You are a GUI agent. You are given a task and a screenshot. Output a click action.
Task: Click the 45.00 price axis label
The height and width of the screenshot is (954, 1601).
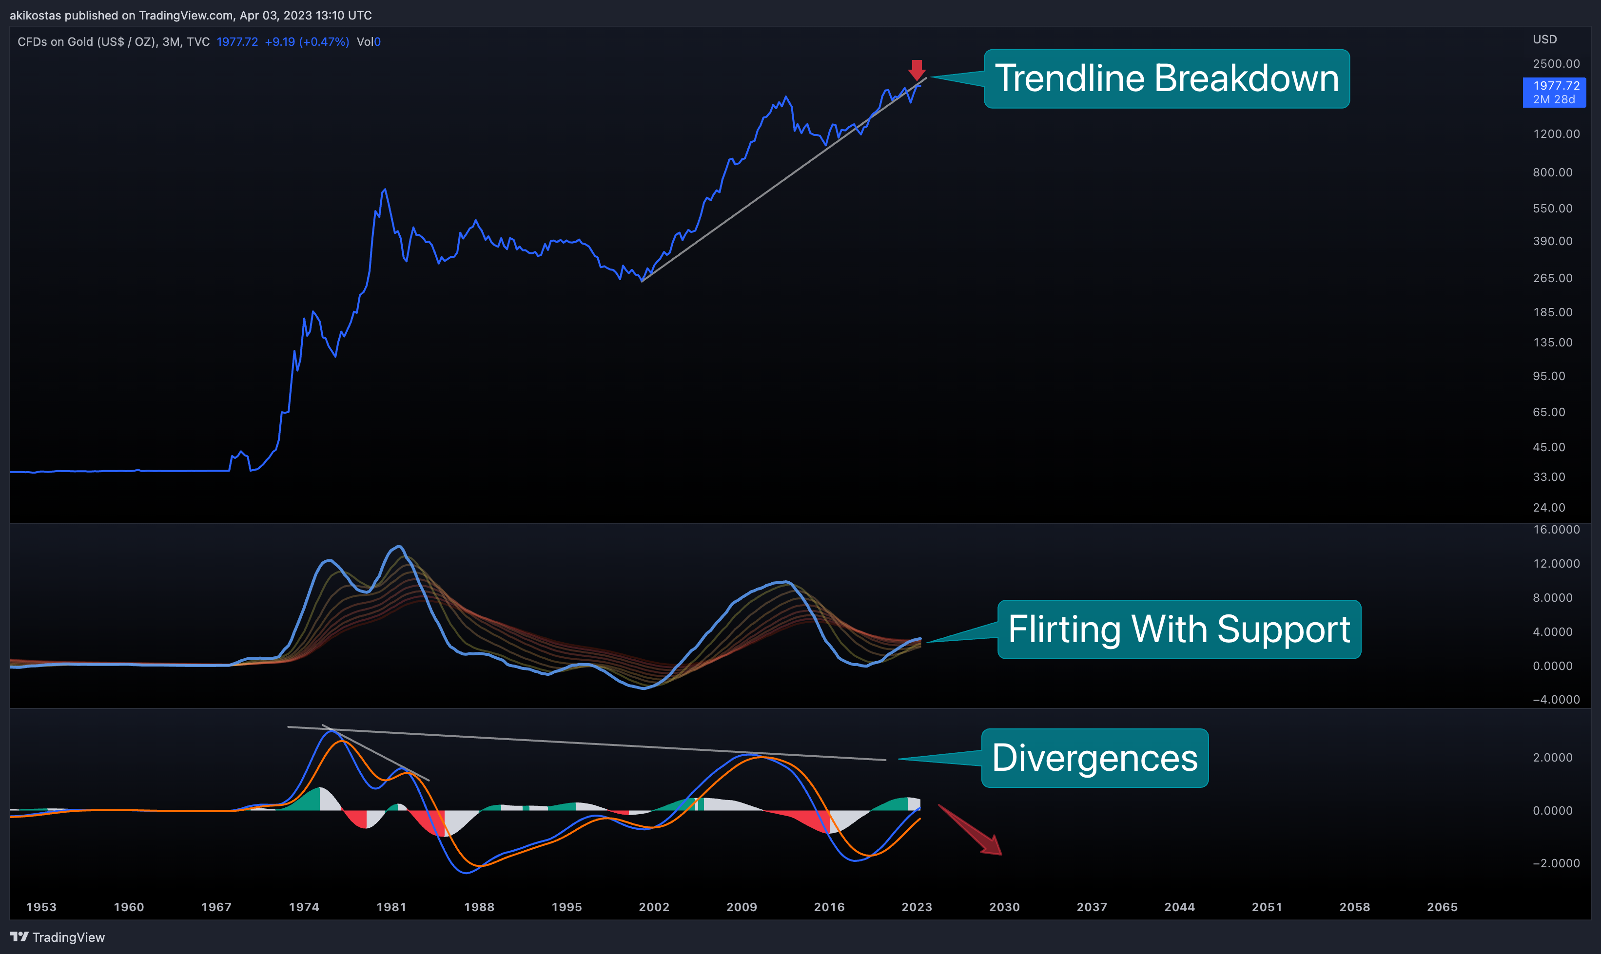coord(1549,447)
